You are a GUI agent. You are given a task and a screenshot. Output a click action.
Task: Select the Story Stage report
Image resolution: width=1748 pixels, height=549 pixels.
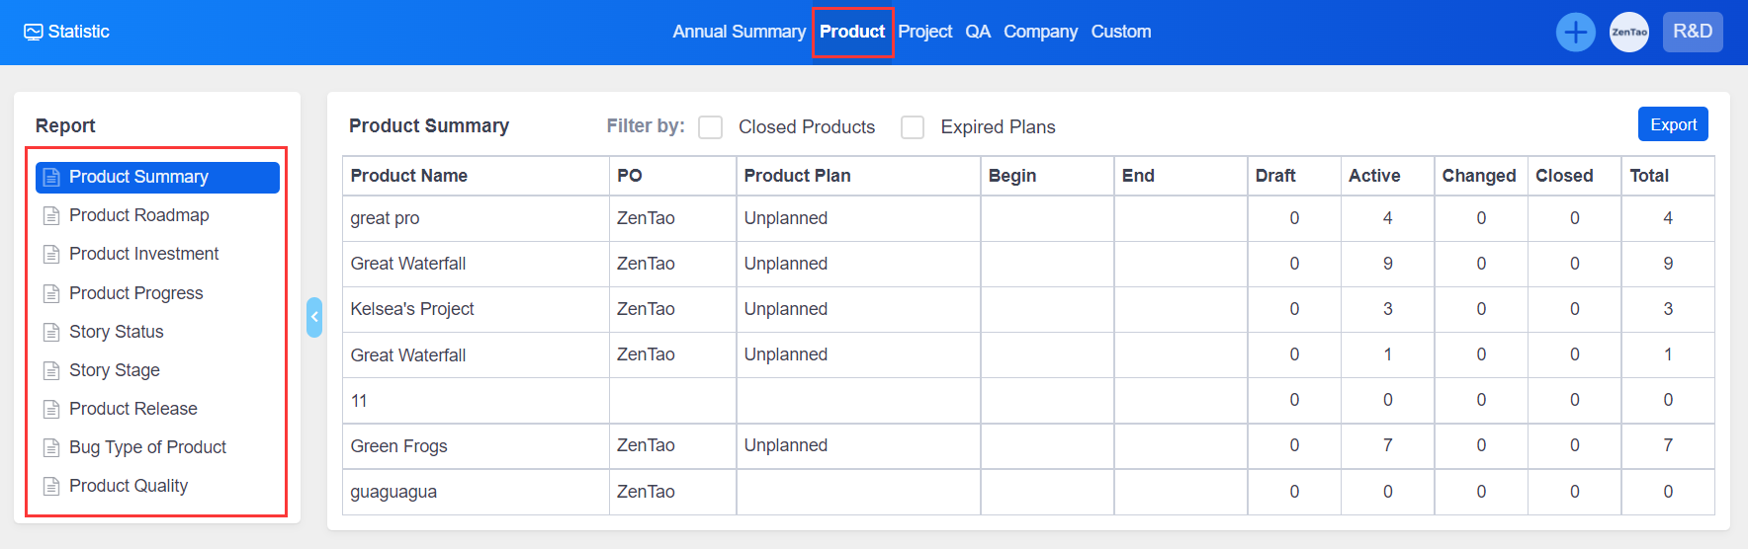click(x=114, y=370)
